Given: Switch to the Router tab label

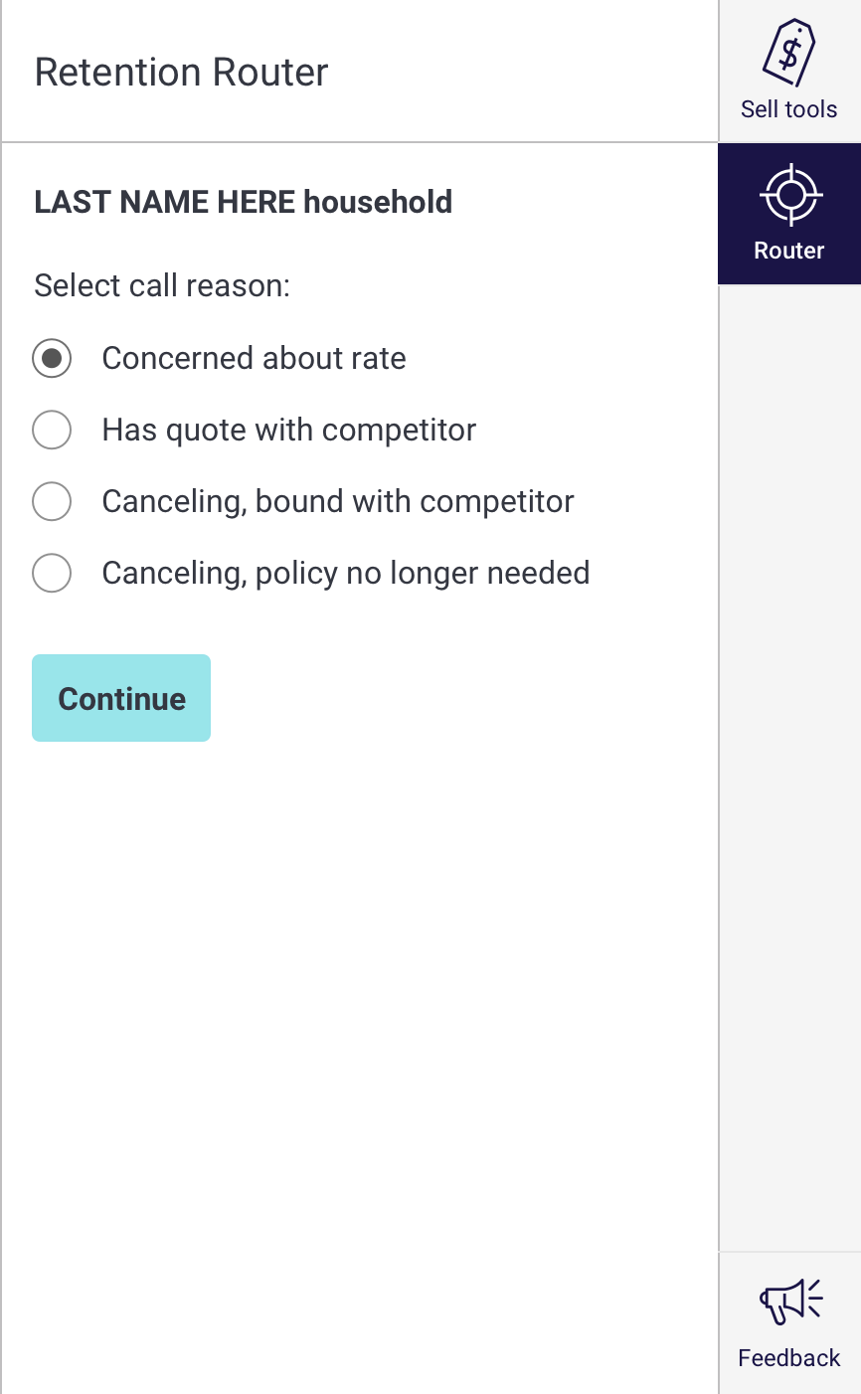Looking at the screenshot, I should [788, 251].
